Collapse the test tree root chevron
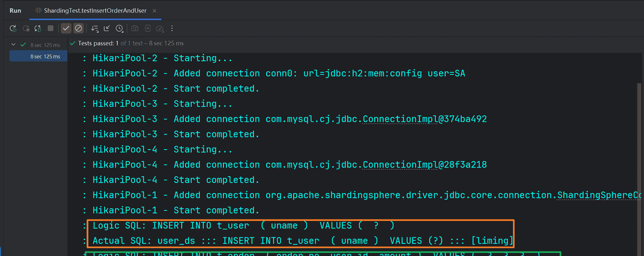 [14, 45]
